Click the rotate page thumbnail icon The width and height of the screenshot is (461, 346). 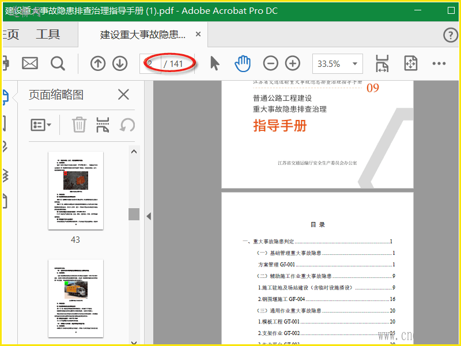127,125
